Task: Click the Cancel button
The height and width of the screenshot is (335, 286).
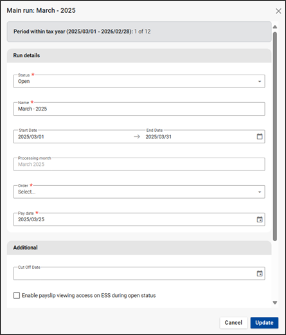Action: (x=233, y=323)
